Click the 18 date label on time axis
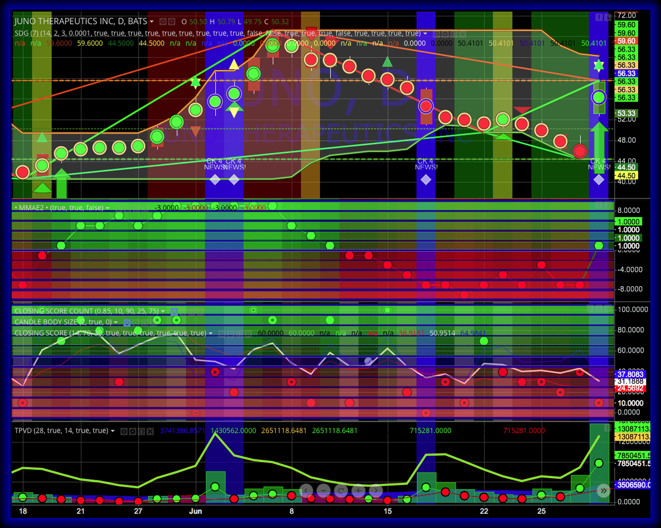This screenshot has width=661, height=528. point(23,511)
